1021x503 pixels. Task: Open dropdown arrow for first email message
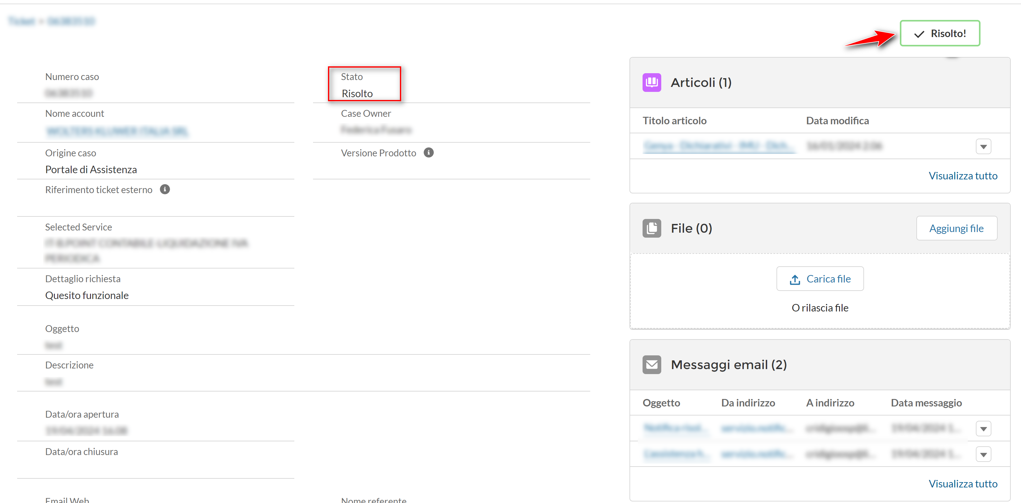coord(983,429)
